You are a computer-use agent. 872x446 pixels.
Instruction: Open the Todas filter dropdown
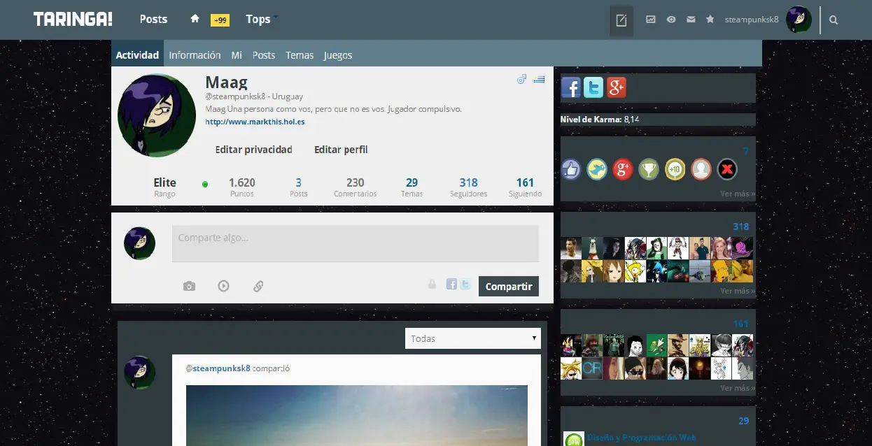(473, 338)
